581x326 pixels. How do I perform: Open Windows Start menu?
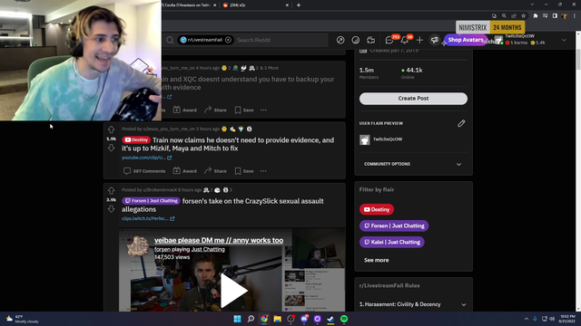(x=237, y=319)
